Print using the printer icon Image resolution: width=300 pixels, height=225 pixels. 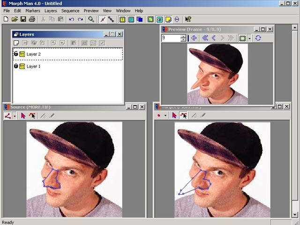32,19
